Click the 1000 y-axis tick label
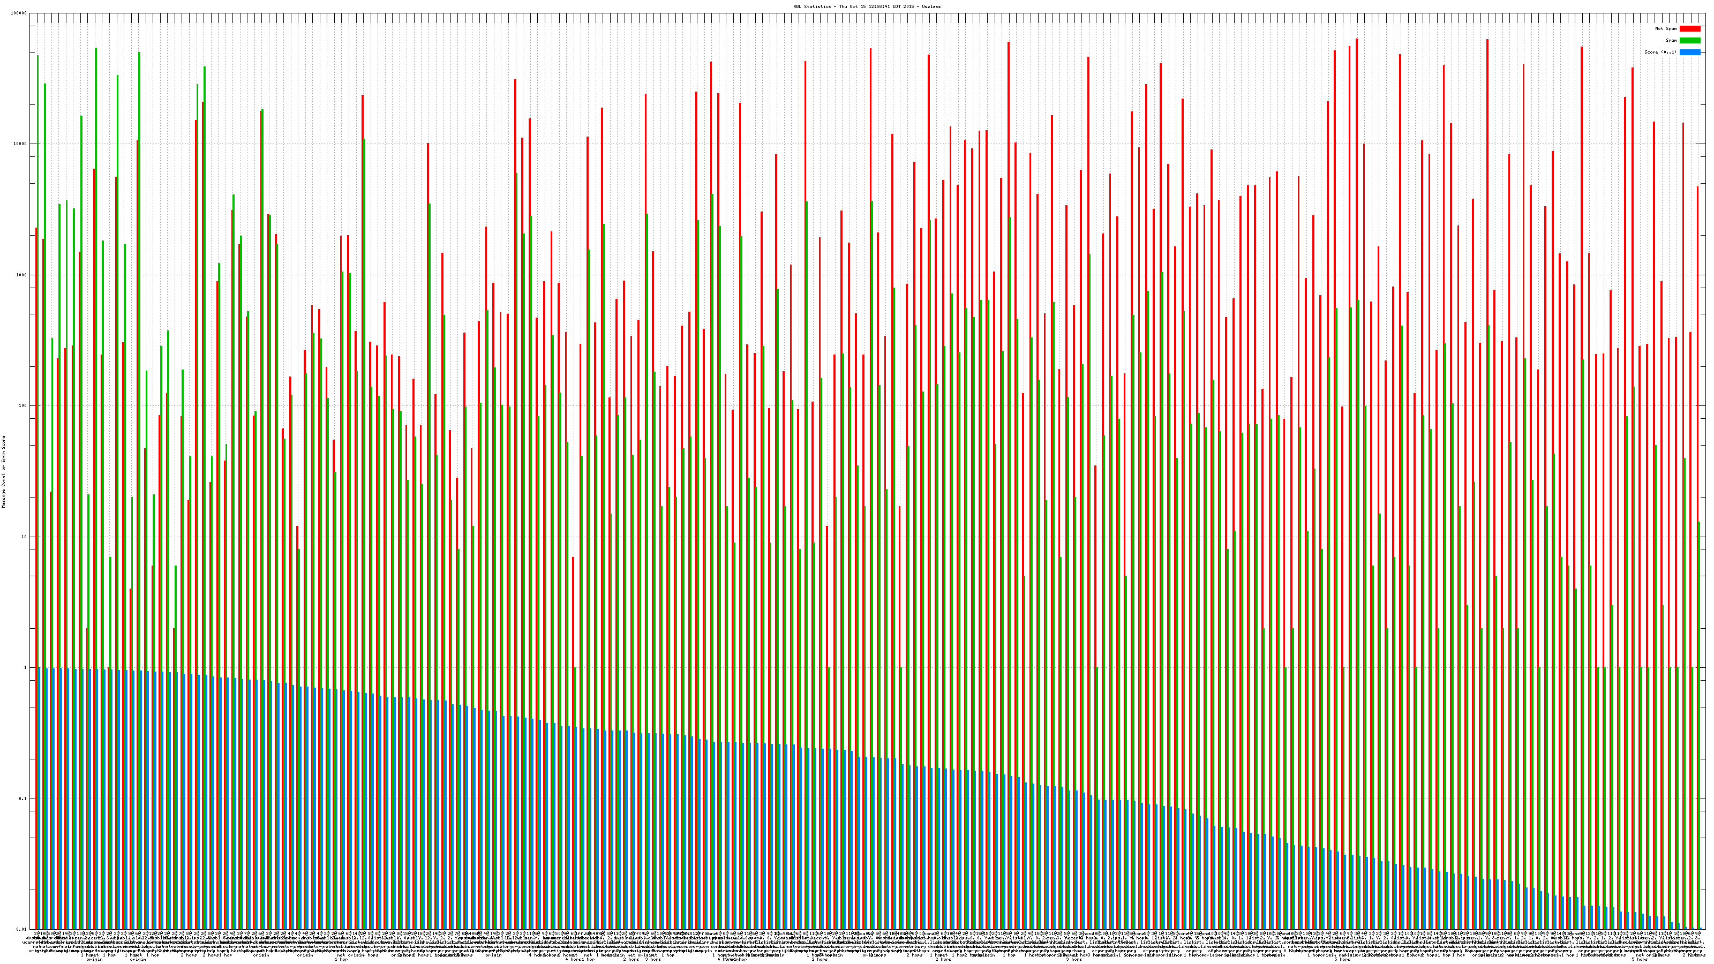This screenshot has width=1714, height=964. point(22,275)
